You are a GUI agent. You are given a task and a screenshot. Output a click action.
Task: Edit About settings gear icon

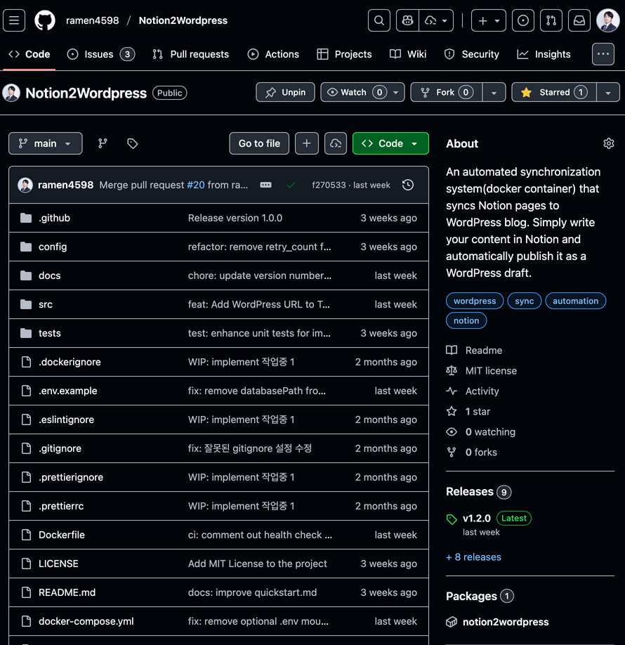[609, 143]
